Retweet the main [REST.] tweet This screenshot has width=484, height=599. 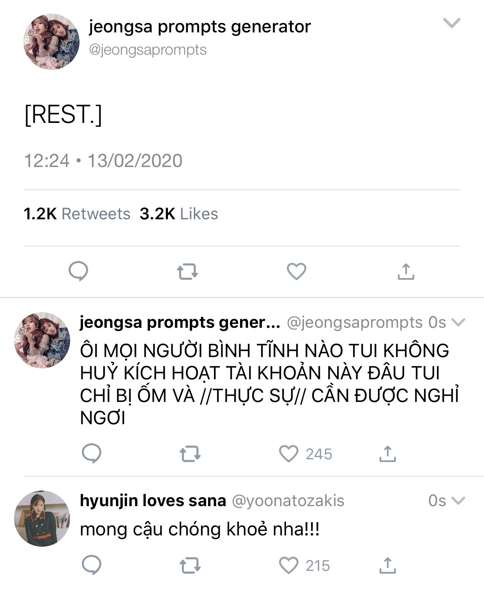coord(187,272)
